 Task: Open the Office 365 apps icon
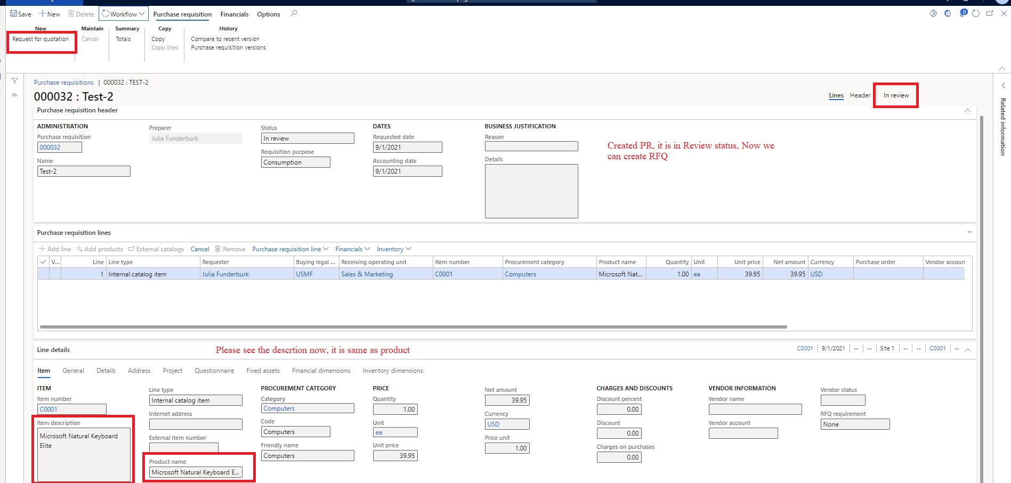948,14
